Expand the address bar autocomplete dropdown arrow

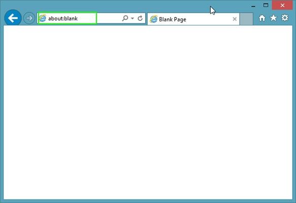point(133,18)
